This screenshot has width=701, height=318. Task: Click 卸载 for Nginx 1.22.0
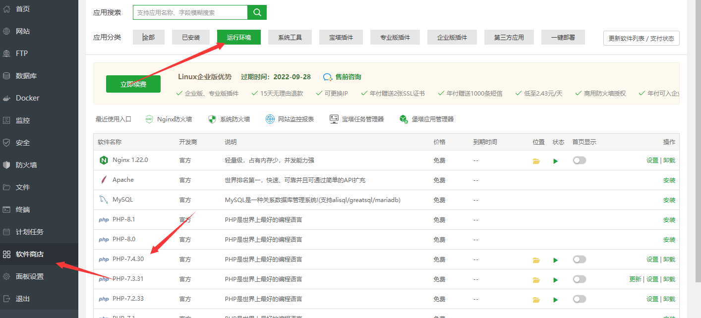click(x=669, y=160)
